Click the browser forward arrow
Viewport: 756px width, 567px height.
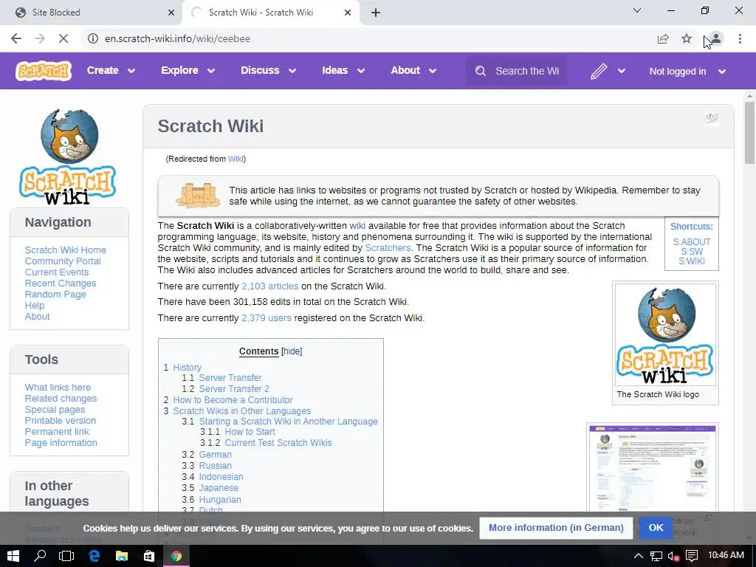pyautogui.click(x=40, y=38)
